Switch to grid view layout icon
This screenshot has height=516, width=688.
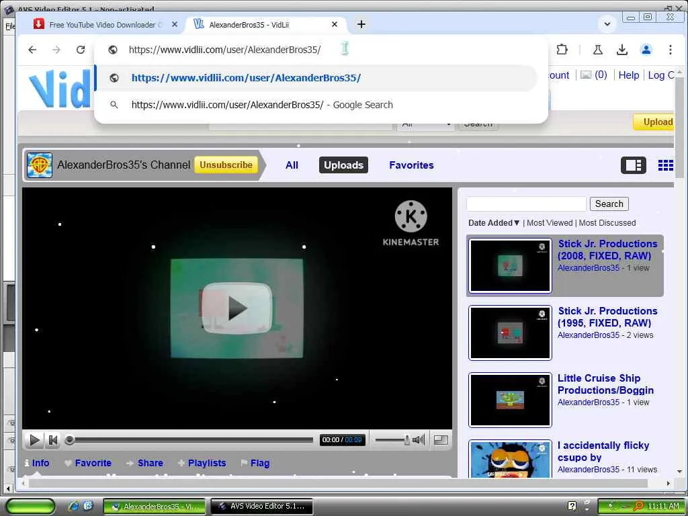665,165
